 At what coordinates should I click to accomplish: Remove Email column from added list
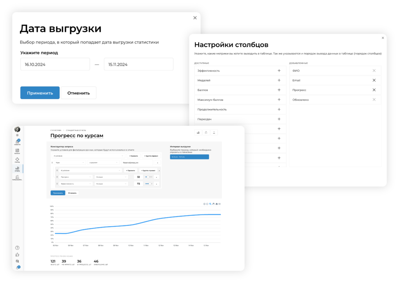click(x=374, y=80)
